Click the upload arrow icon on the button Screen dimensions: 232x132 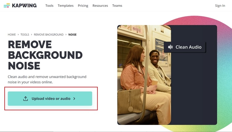pyautogui.click(x=26, y=99)
